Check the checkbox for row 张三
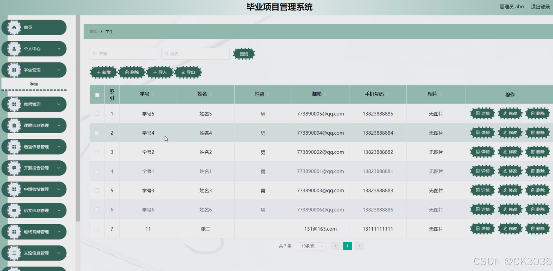This screenshot has height=271, width=553. 97,229
